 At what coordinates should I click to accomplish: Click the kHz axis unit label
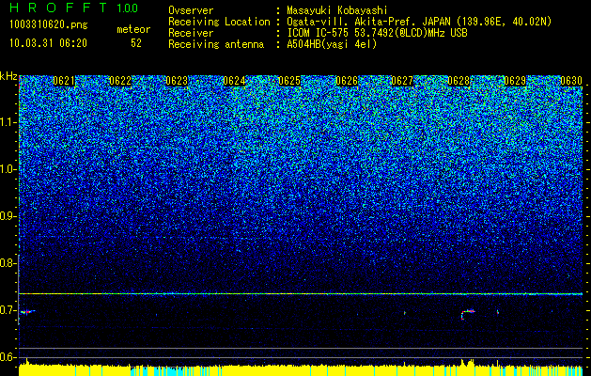[8, 76]
